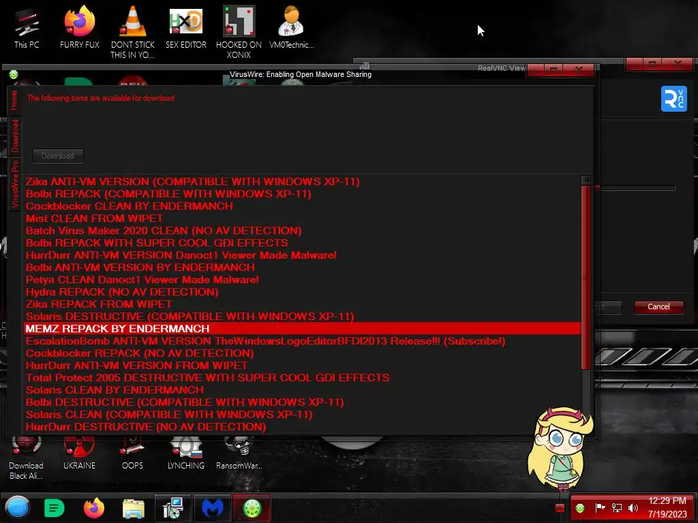Click the lime tray icon
The image size is (698, 523).
(579, 508)
